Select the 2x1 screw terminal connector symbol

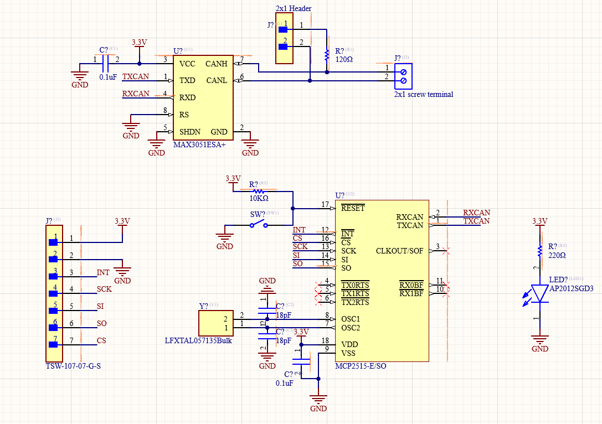point(403,76)
